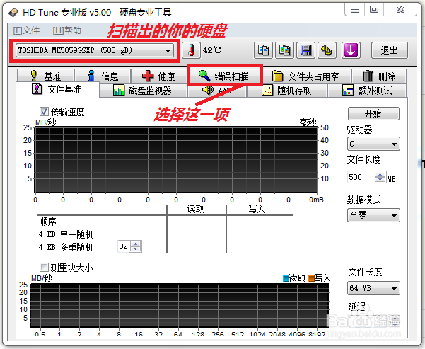Open the 基准 benchmark tab
This screenshot has height=349, width=425.
coord(45,76)
